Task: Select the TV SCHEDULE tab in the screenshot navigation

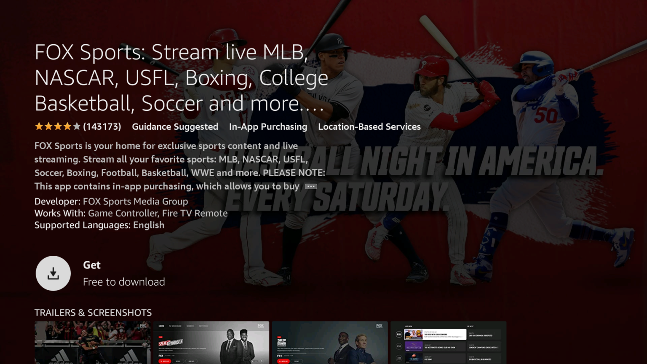Action: [x=175, y=326]
